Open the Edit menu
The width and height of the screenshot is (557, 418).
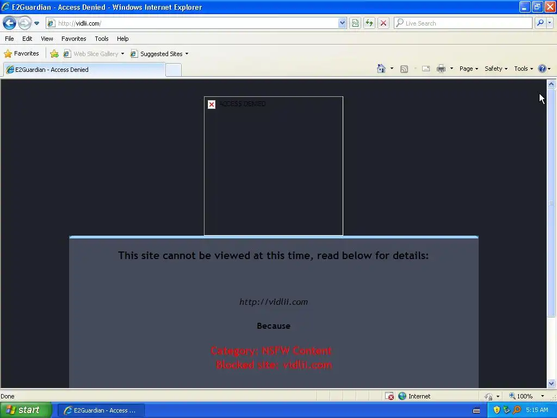click(x=27, y=39)
